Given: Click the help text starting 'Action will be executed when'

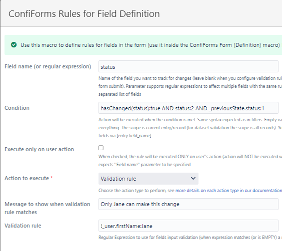Looking at the screenshot, I should (190, 127).
